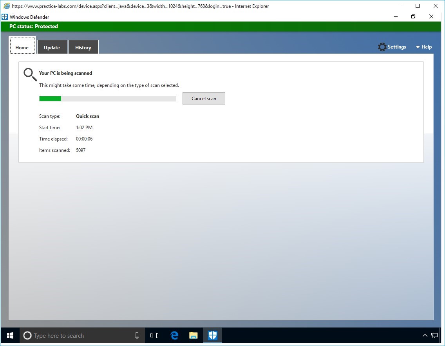Select the Home tab
This screenshot has width=445, height=346.
click(22, 47)
